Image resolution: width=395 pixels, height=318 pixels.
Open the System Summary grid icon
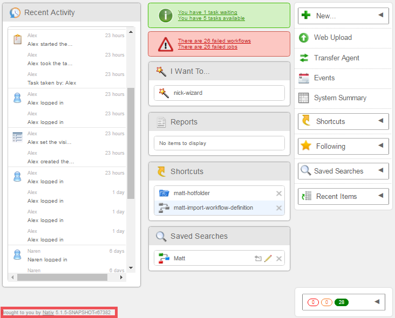(304, 98)
